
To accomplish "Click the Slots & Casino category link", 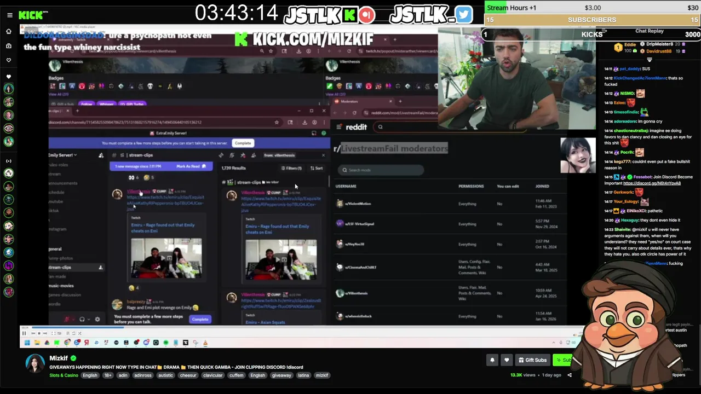I will [64, 375].
